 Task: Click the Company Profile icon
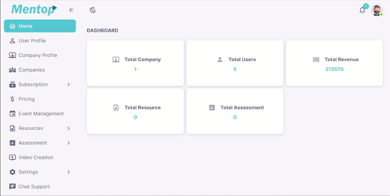tap(12, 55)
